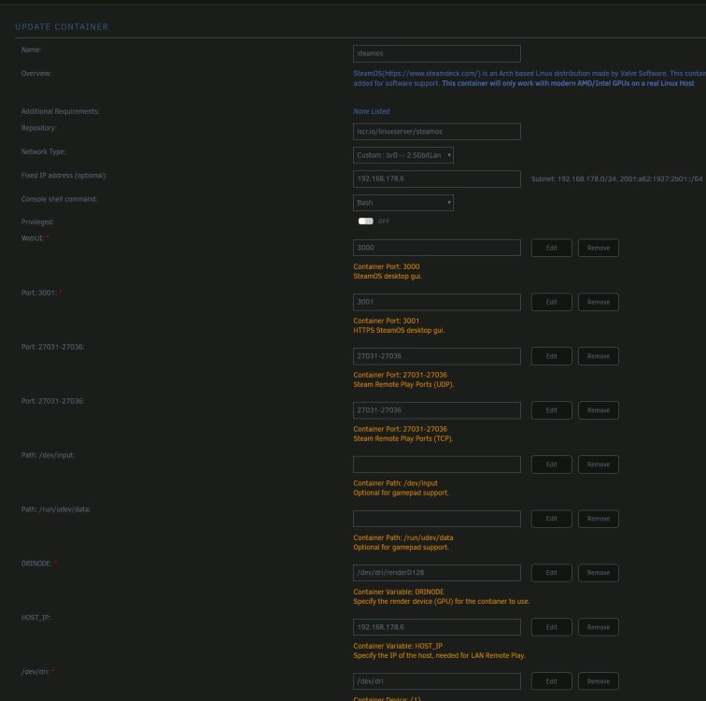This screenshot has width=706, height=701.
Task: Click the SteamOS overview description text
Action: (529, 79)
